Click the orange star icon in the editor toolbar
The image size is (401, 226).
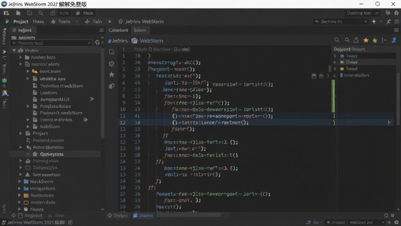click(x=375, y=40)
